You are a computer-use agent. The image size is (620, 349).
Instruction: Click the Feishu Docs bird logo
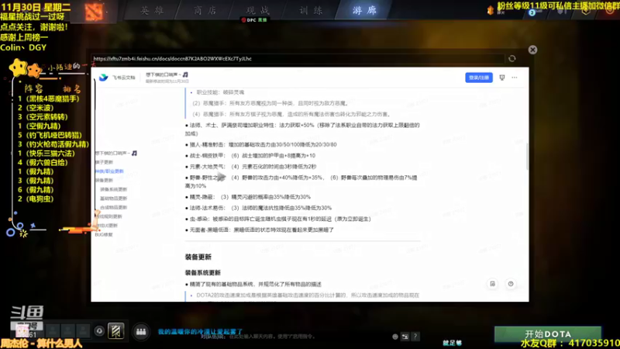pyautogui.click(x=104, y=78)
